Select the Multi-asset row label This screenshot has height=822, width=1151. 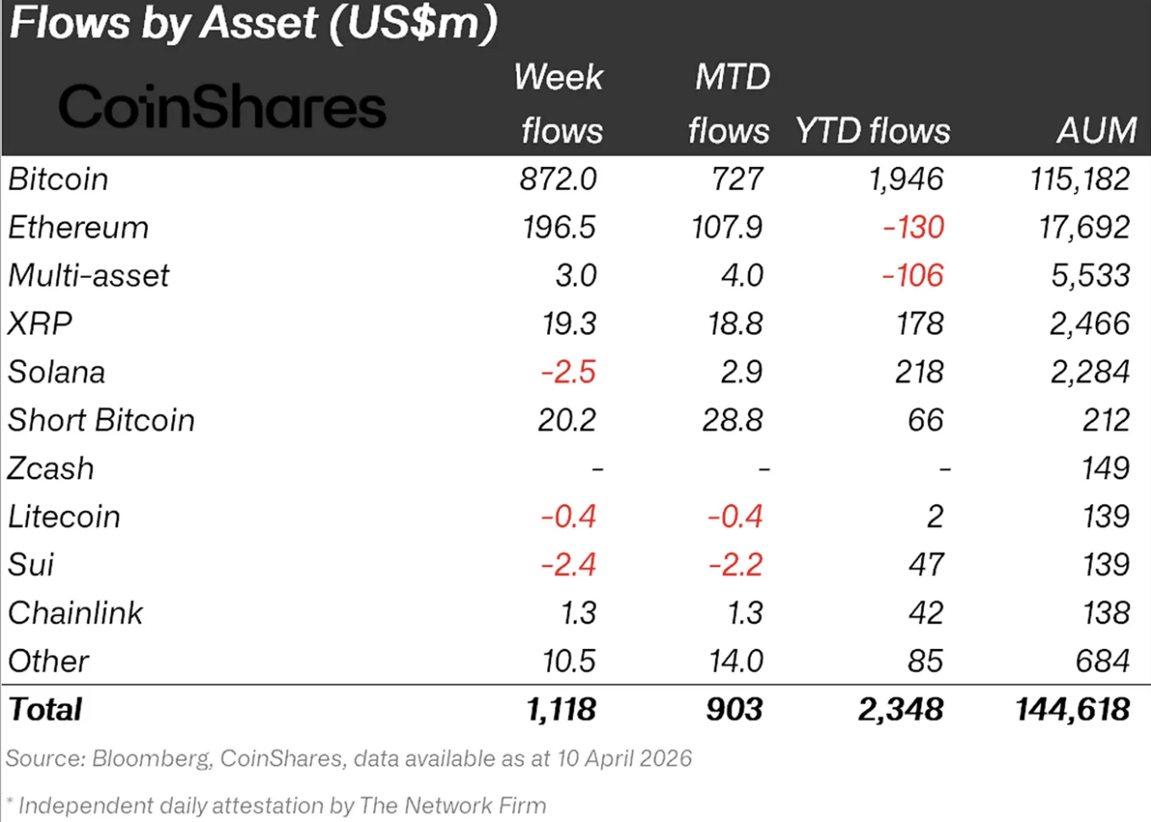[89, 275]
